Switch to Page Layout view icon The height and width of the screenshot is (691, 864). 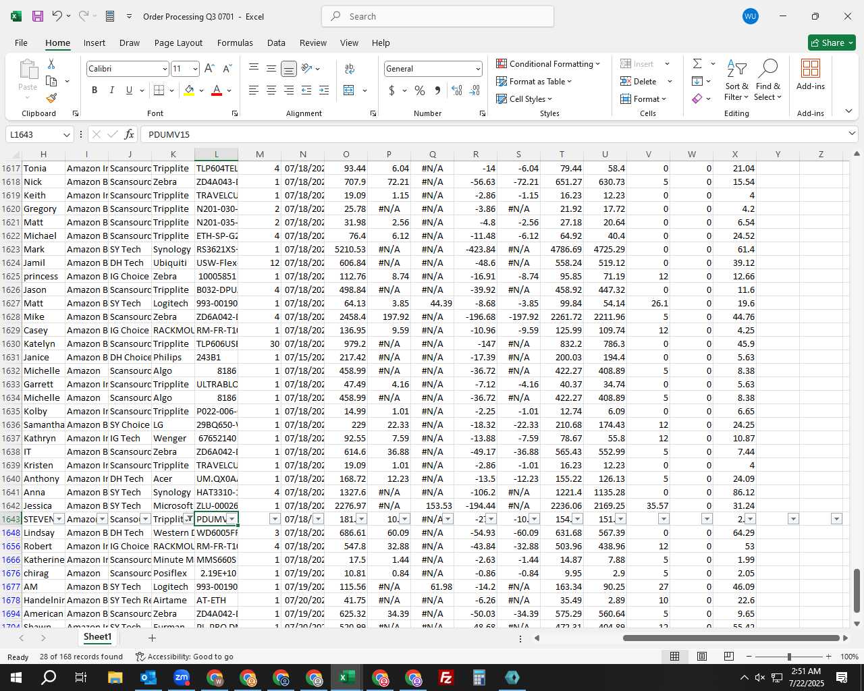(701, 656)
